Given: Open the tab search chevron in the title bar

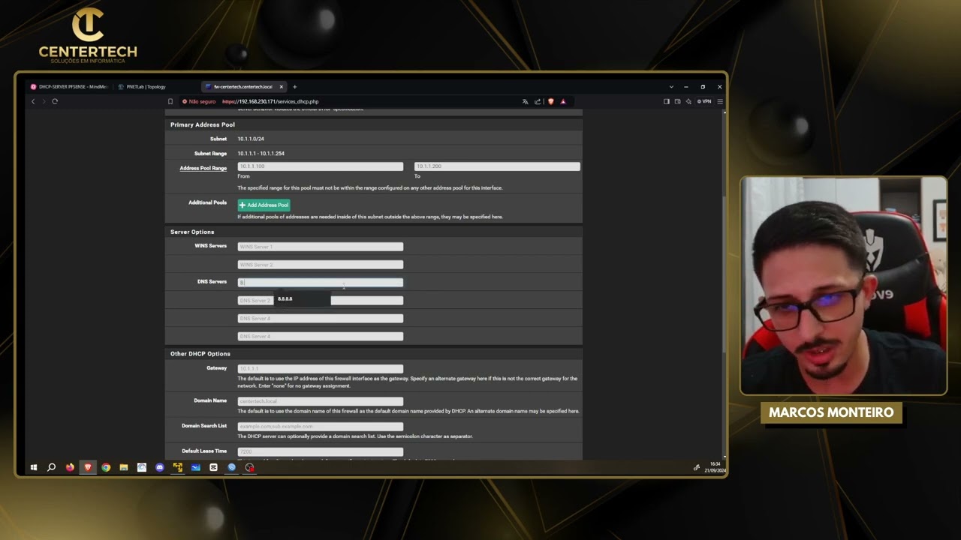Looking at the screenshot, I should coord(671,87).
